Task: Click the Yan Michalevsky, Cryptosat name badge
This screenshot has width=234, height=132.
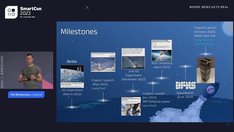Action: (x=26, y=95)
